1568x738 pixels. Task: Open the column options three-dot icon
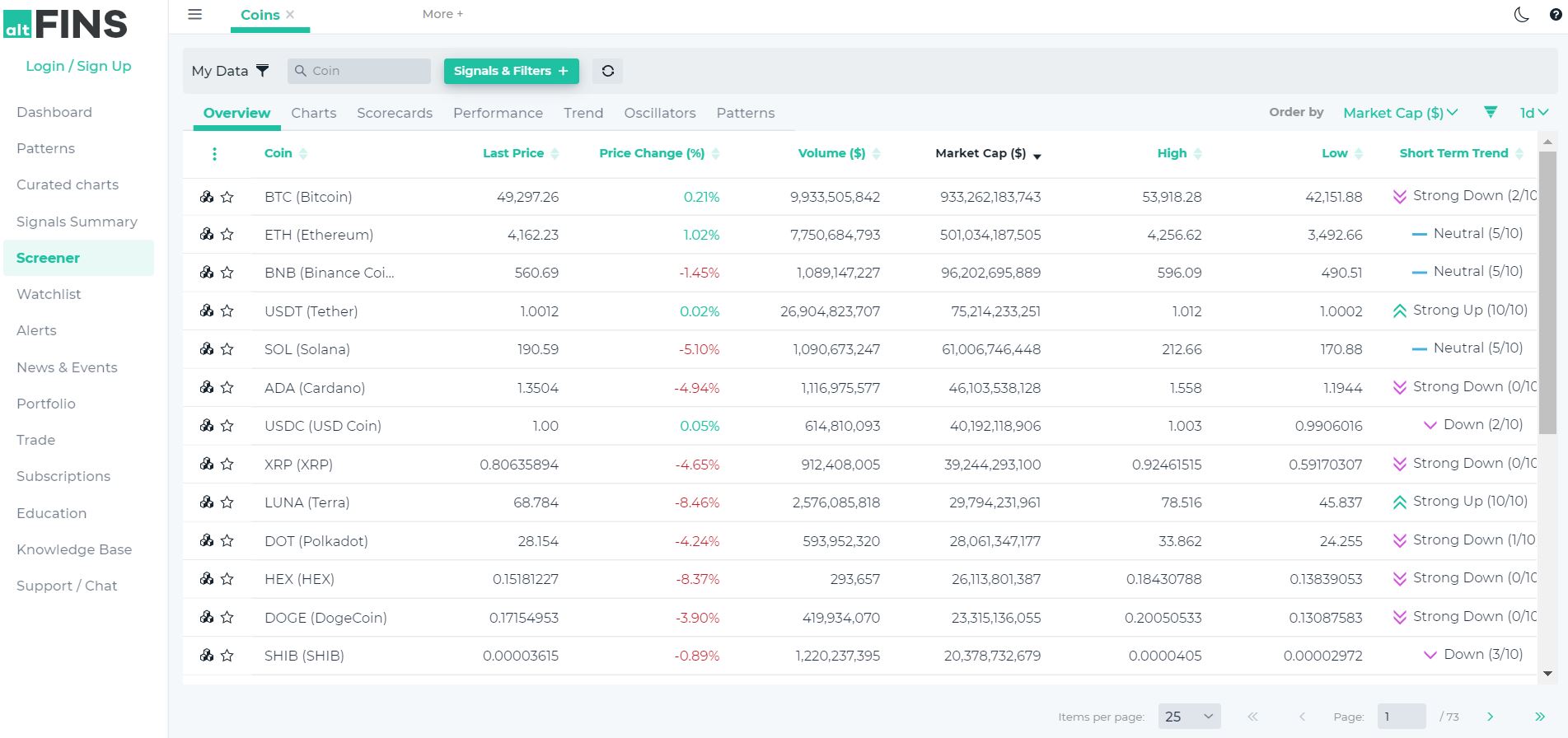214,154
